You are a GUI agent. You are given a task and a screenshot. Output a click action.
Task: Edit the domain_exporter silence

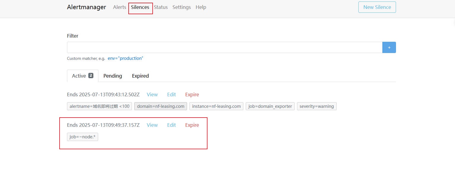171,94
